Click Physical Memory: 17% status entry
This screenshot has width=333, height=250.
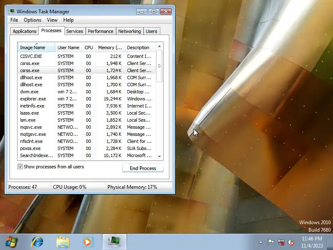[x=132, y=187]
